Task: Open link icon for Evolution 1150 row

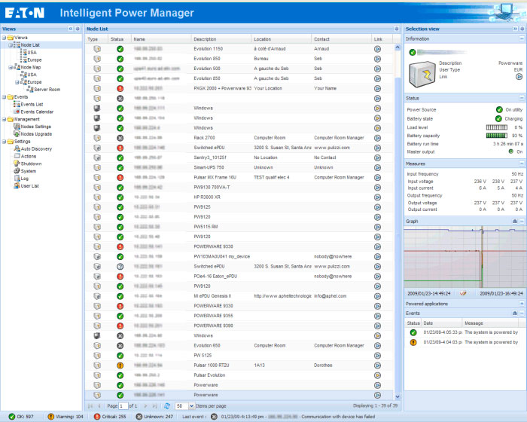Action: tap(377, 49)
